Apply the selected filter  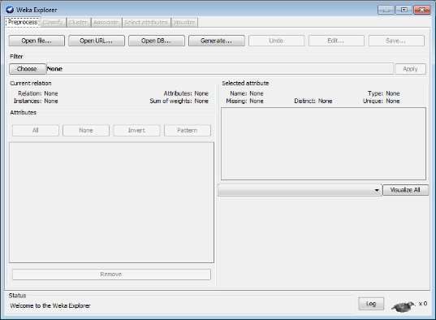tap(410, 69)
